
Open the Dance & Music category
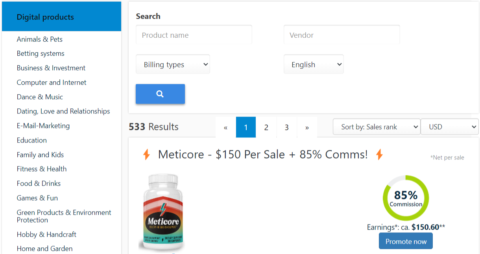40,97
